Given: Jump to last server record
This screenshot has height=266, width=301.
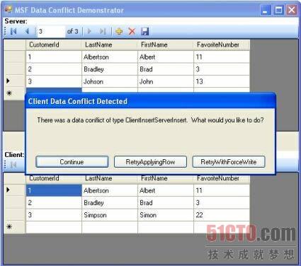Looking at the screenshot, I should (103, 31).
